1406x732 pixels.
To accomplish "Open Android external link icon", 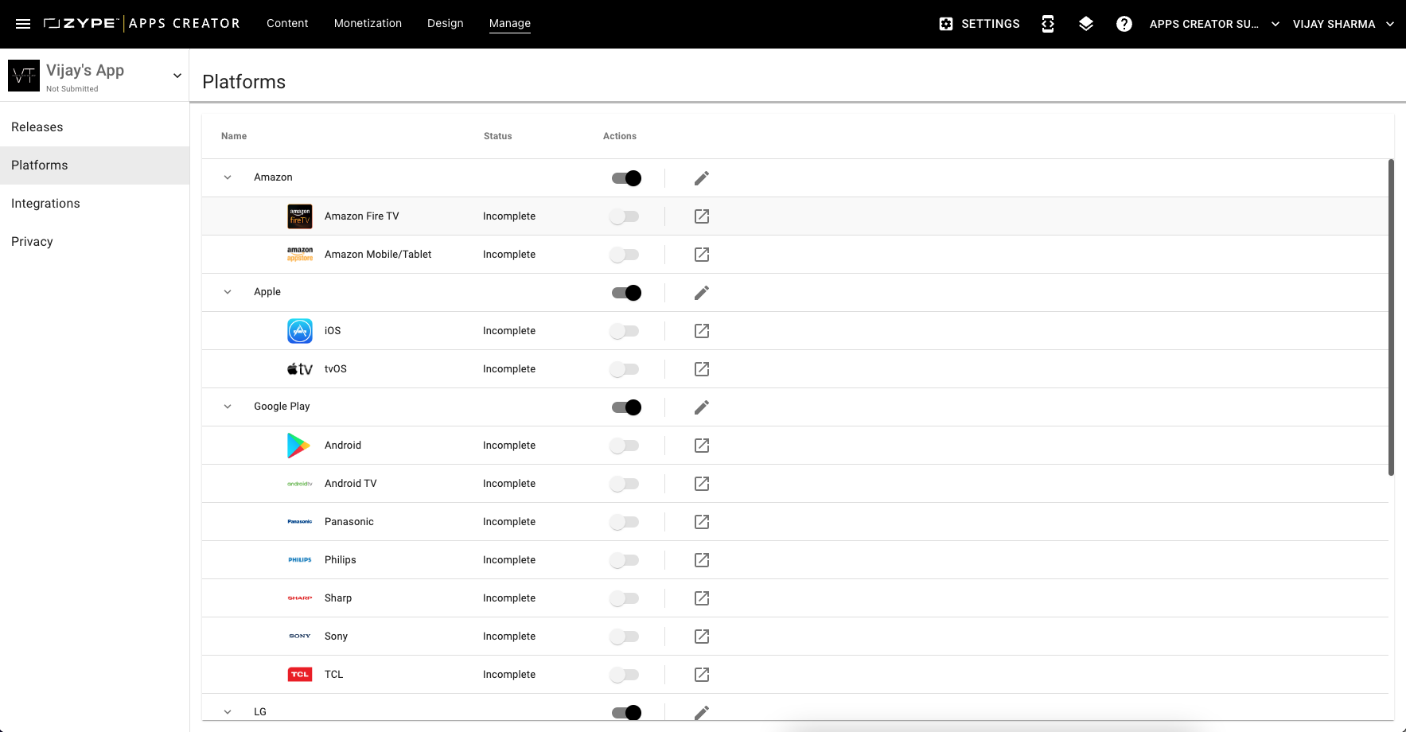I will (x=702, y=446).
